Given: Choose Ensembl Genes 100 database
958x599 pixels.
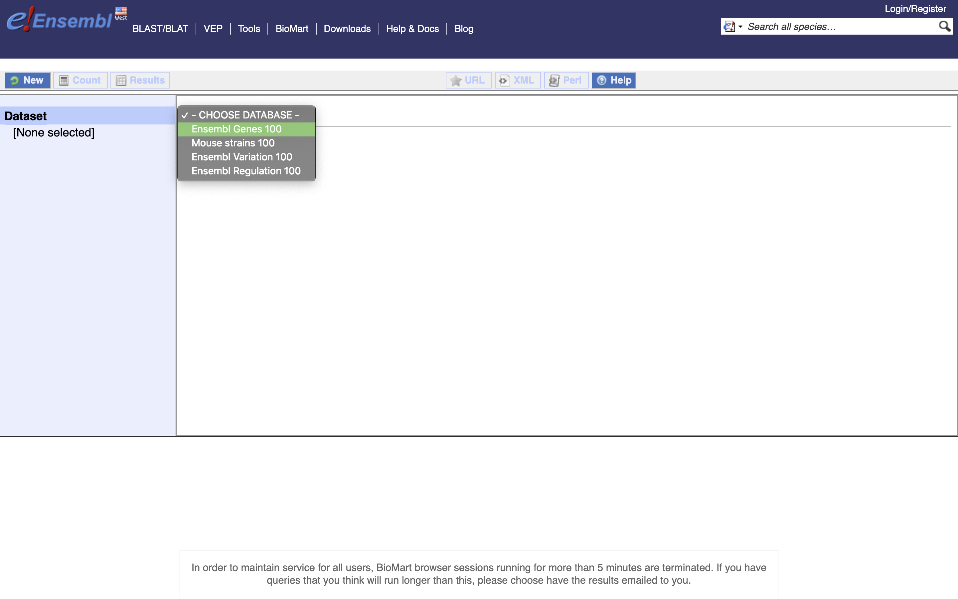Looking at the screenshot, I should point(246,129).
